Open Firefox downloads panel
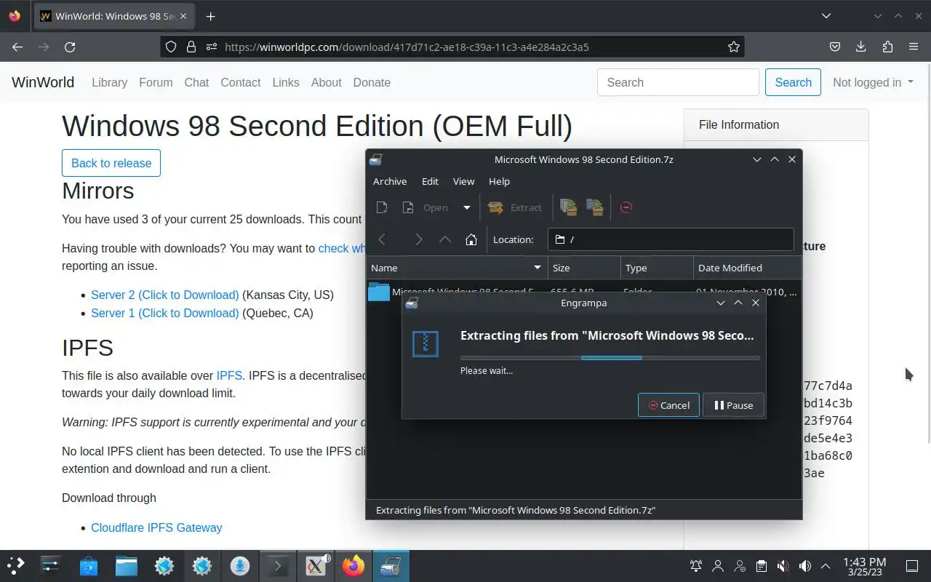The image size is (931, 582). coord(861,47)
